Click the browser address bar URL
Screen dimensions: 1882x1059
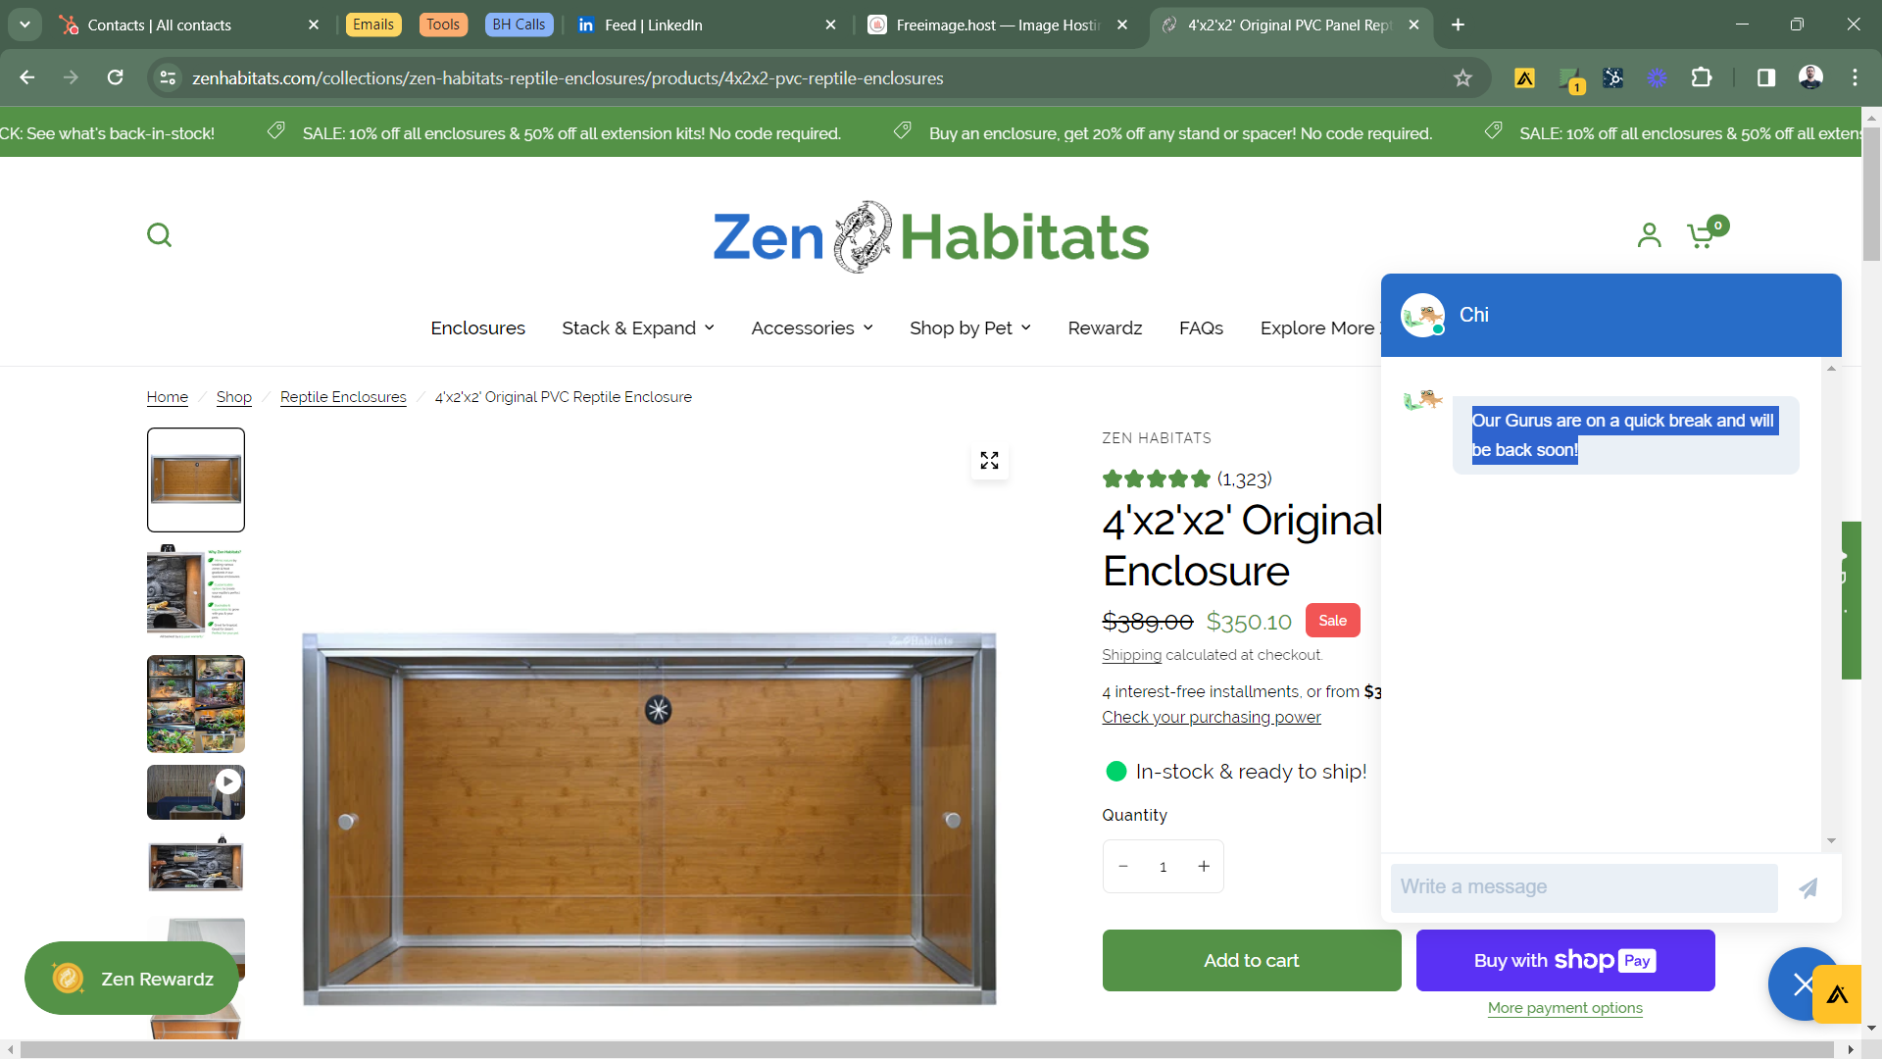pyautogui.click(x=568, y=78)
